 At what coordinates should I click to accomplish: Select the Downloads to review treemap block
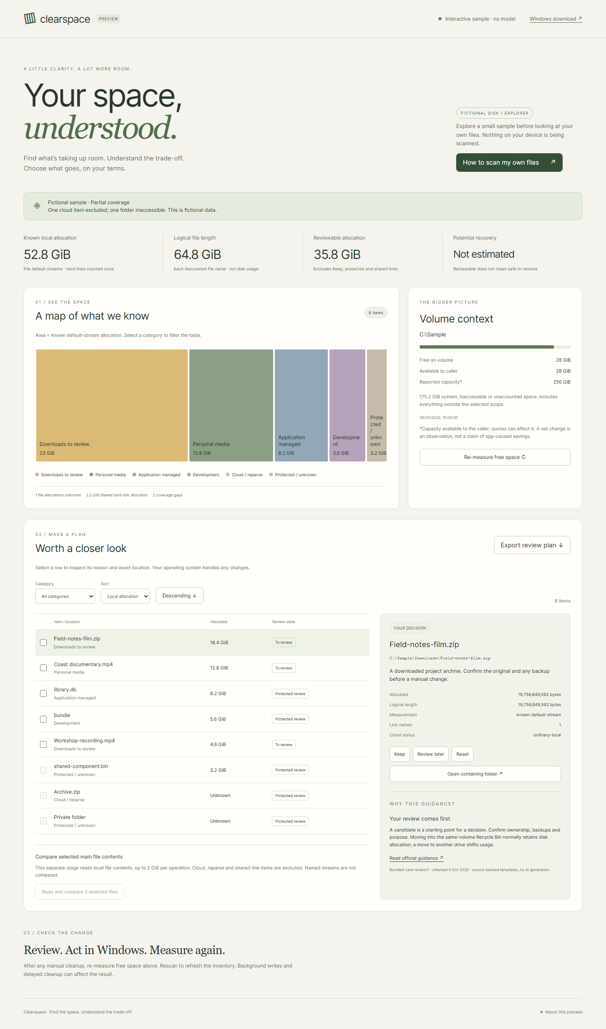point(112,405)
